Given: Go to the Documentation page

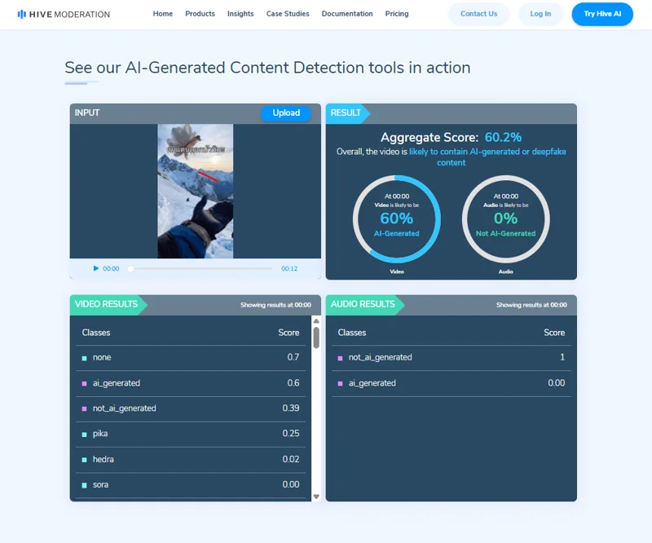Looking at the screenshot, I should (x=347, y=14).
